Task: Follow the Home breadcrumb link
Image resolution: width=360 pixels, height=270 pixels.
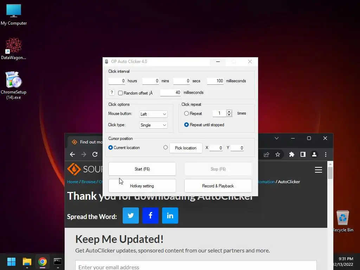Action: point(72,182)
